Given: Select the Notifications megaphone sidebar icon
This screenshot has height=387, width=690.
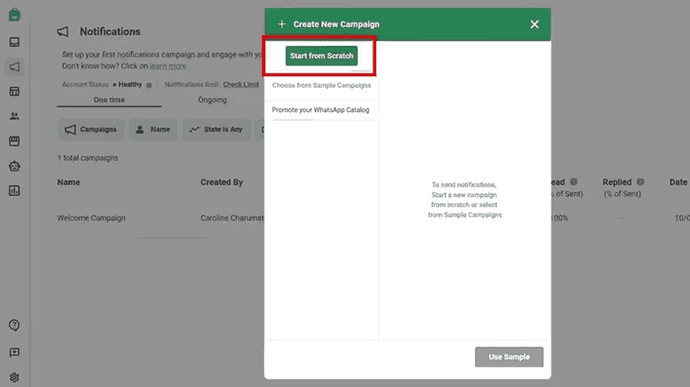Looking at the screenshot, I should (14, 66).
